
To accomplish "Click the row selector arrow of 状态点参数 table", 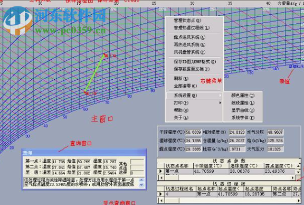I will (160, 171).
